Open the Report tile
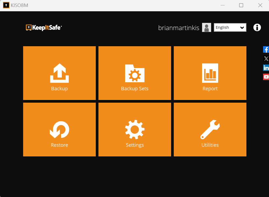Image resolution: width=269 pixels, height=197 pixels. pyautogui.click(x=210, y=73)
